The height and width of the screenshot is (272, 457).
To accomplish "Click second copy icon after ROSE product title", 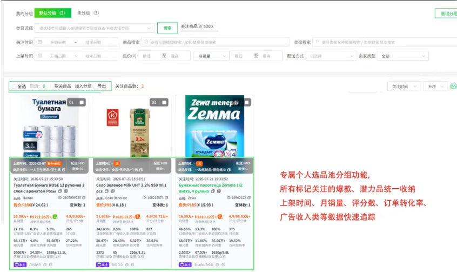I will click(x=66, y=191).
